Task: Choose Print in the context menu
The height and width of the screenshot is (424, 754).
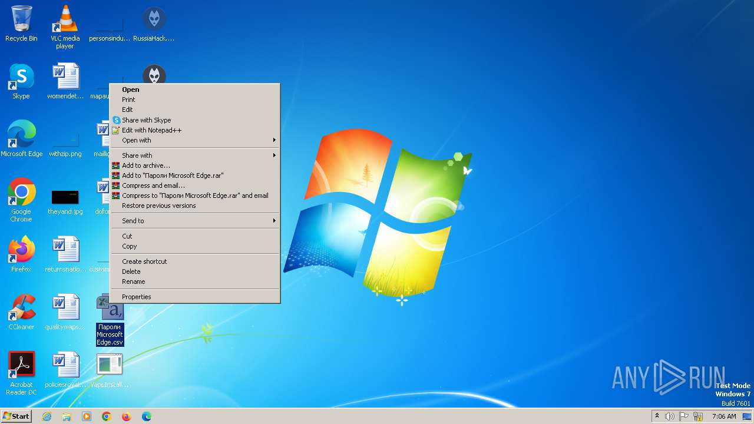Action: tap(195, 100)
